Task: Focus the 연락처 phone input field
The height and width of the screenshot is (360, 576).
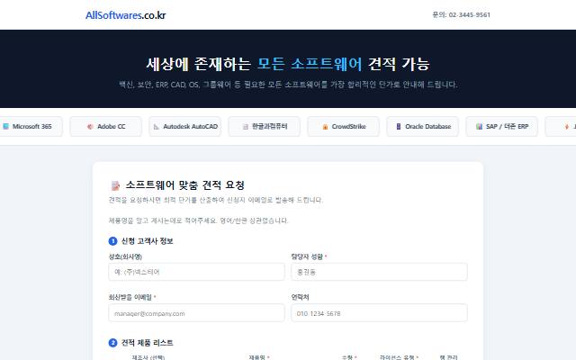Action: tap(379, 313)
